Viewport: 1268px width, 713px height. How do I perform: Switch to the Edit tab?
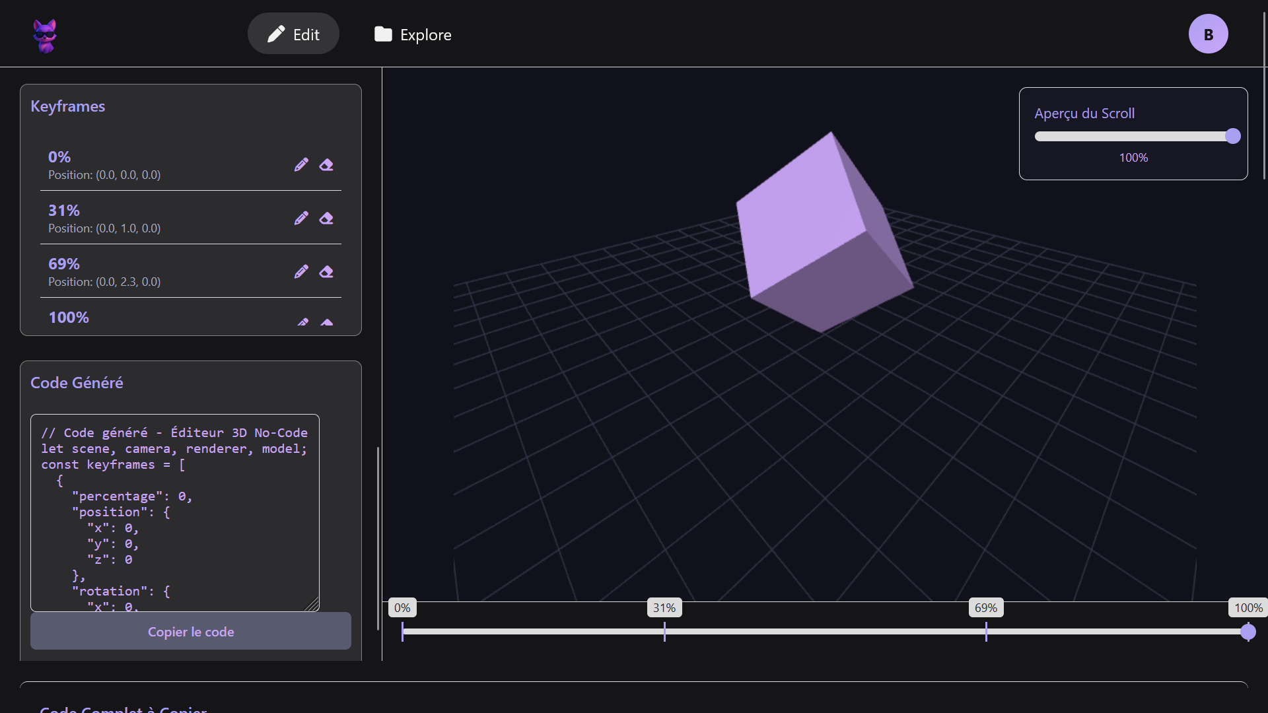(x=293, y=34)
